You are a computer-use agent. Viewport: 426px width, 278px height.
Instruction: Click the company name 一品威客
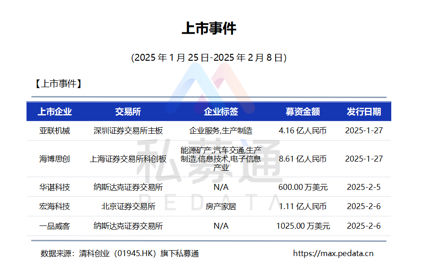tap(54, 226)
